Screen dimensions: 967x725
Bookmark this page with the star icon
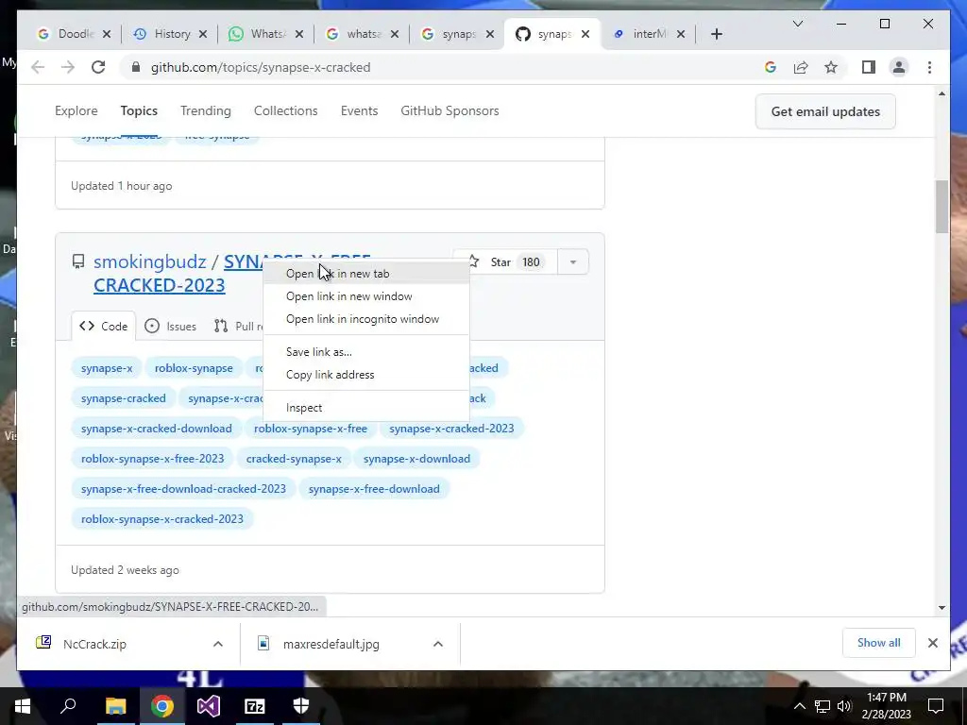coord(831,67)
